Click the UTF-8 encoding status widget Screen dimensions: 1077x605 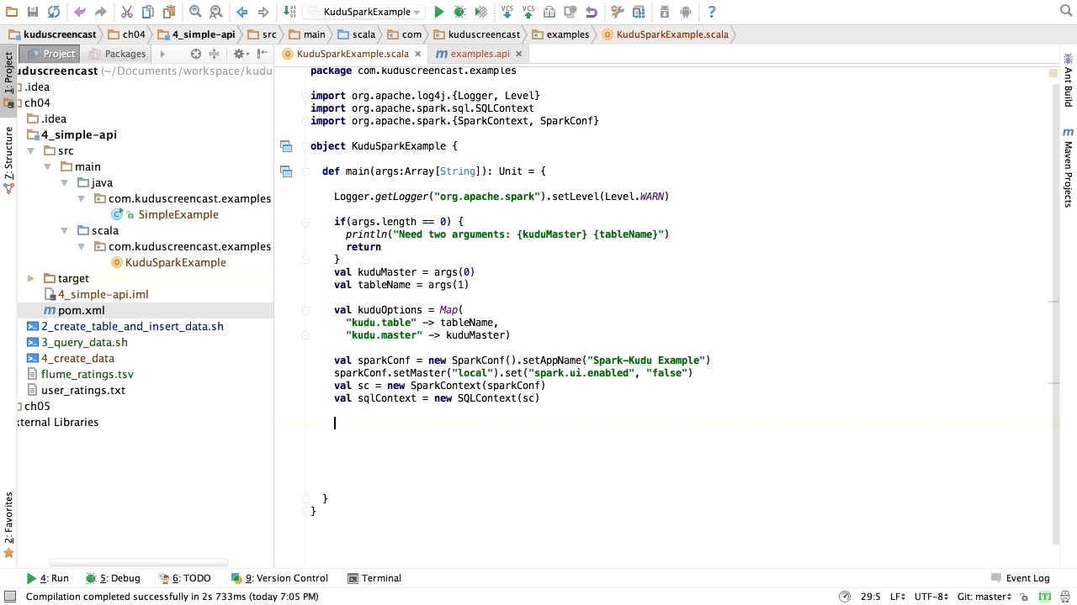pos(931,597)
